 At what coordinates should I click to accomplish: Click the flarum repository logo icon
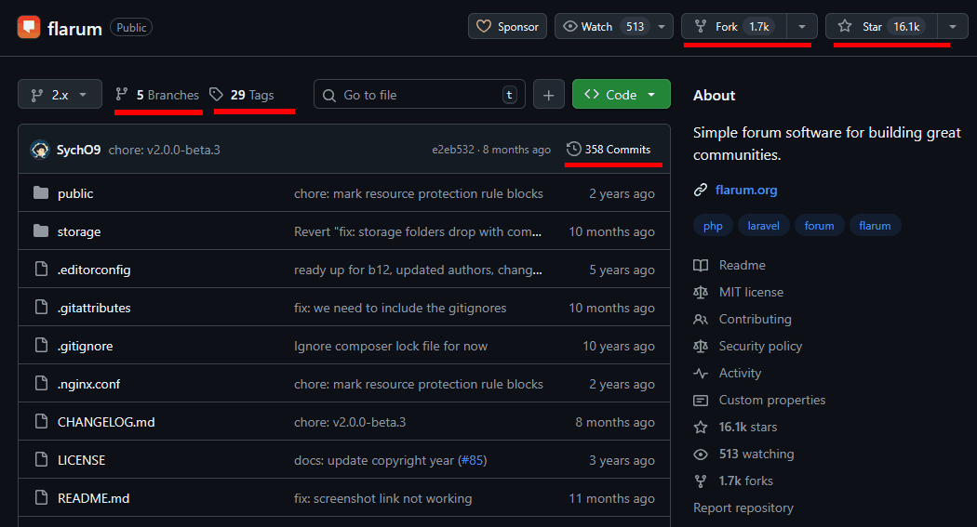coord(29,27)
